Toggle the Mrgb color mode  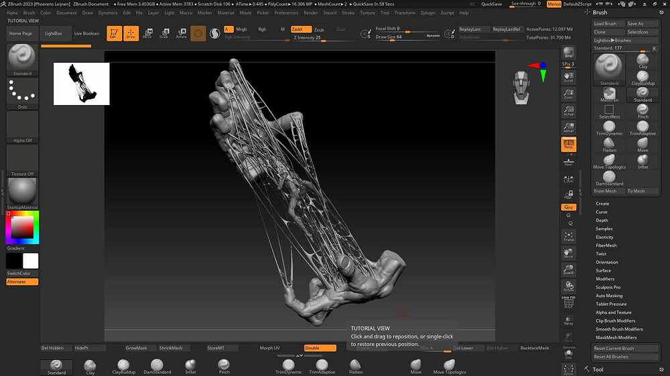[241, 29]
